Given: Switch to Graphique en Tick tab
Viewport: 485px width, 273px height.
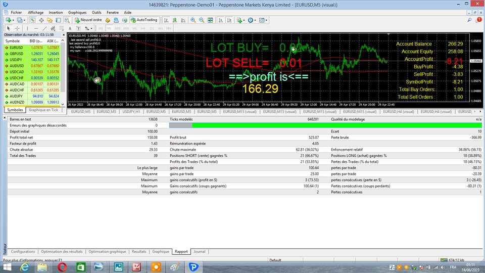Looking at the screenshot, I should (43, 110).
